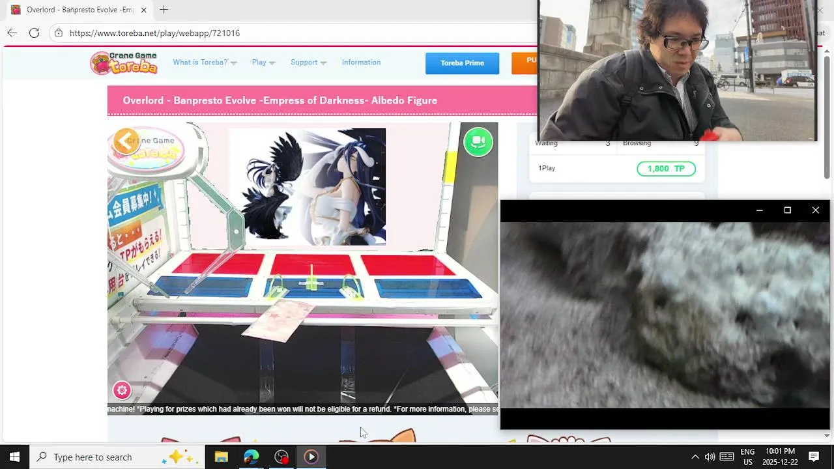Click the orange back arrow on game view
The height and width of the screenshot is (469, 834).
(126, 141)
